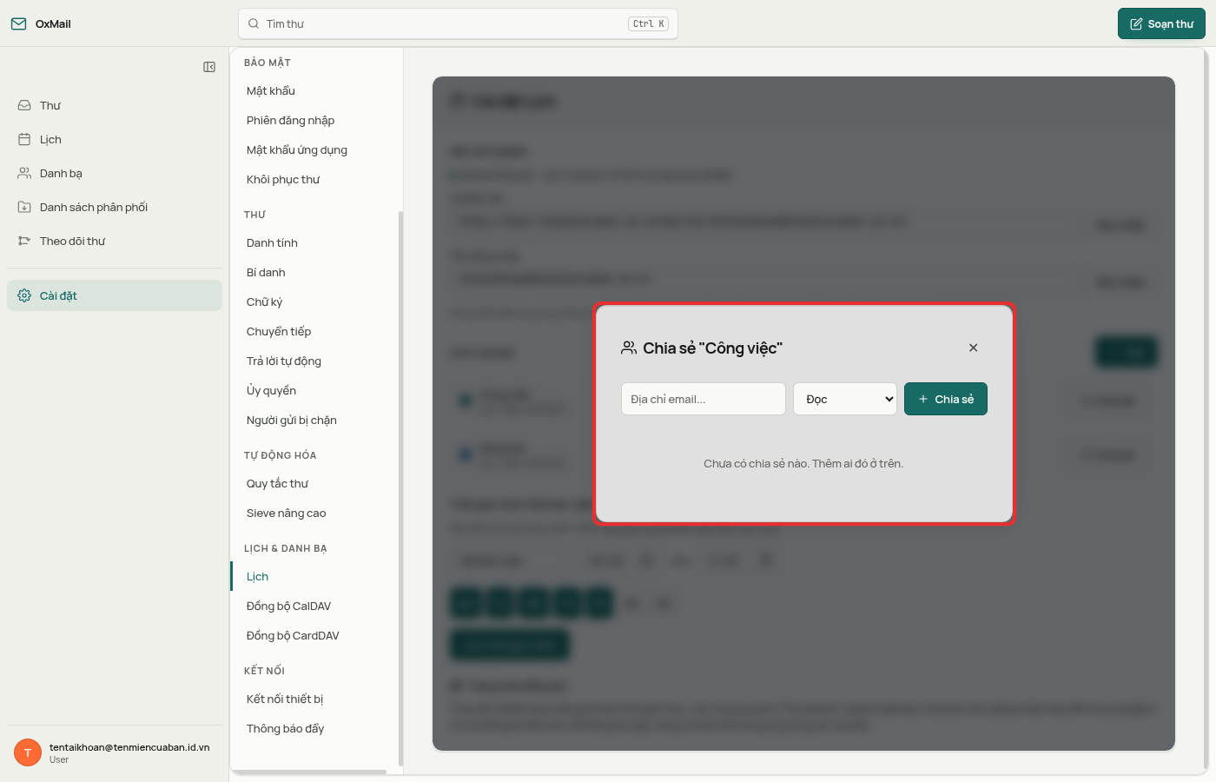Click the settings menu horizontal scrollbar
1216x782 pixels.
point(309,772)
